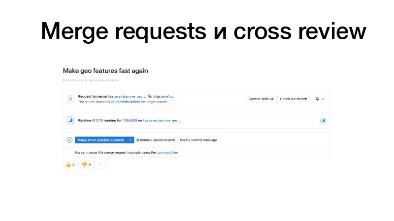
Task: Copy the source branch name
Action: point(150,96)
